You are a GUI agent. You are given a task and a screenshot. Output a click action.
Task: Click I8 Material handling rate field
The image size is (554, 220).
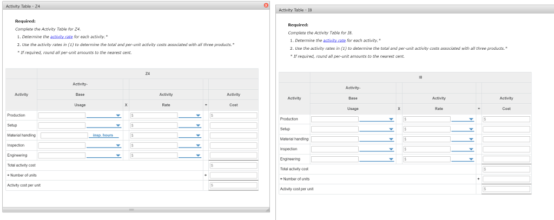(427, 139)
